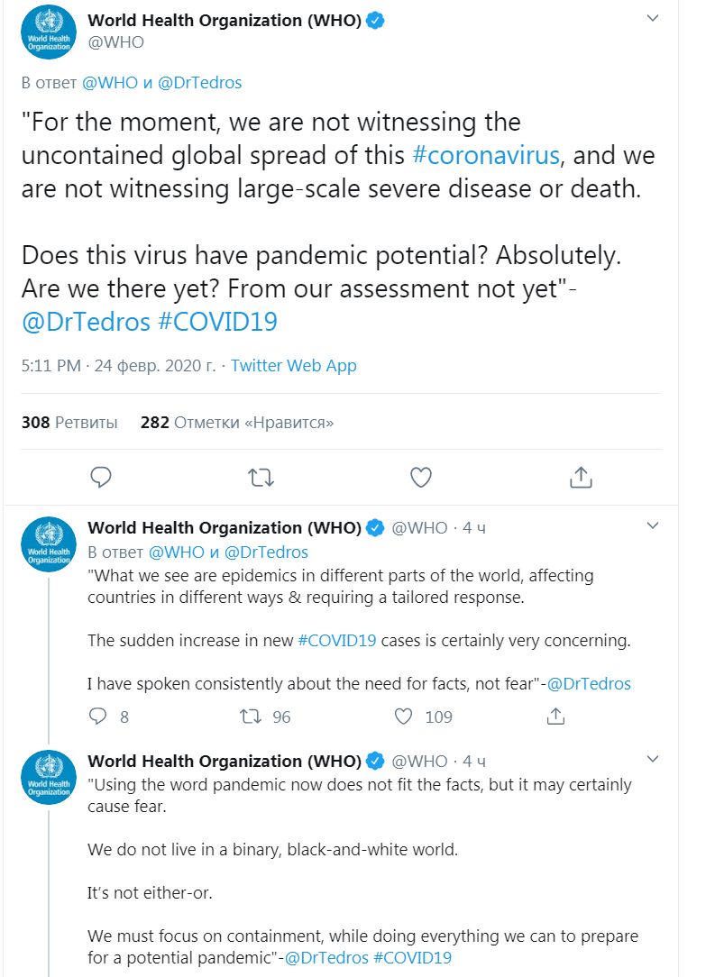View the 282 likes list

click(237, 422)
